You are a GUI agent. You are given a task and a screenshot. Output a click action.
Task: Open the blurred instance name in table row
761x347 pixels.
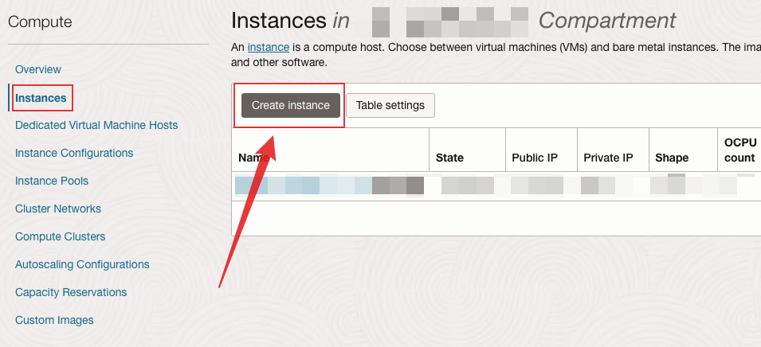pos(327,185)
